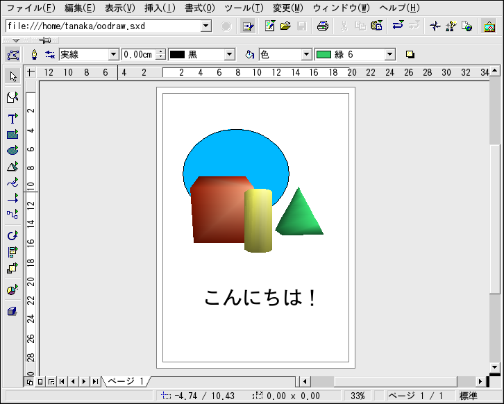
Task: Toggle the shadow button
Action: (410, 55)
